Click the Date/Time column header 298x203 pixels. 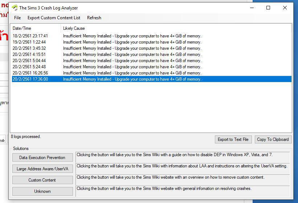coord(36,28)
